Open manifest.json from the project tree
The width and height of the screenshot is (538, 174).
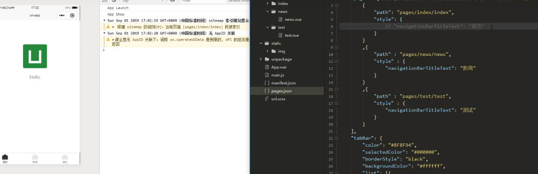283,83
